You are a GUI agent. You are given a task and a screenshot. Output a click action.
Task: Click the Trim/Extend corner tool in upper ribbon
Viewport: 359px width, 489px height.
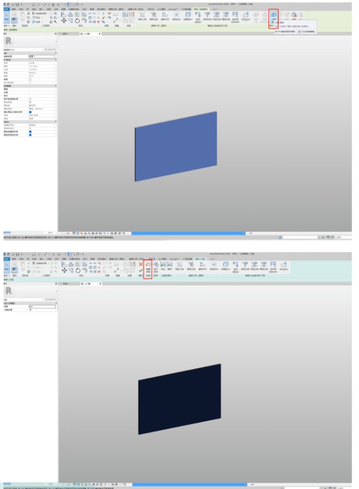point(84,21)
